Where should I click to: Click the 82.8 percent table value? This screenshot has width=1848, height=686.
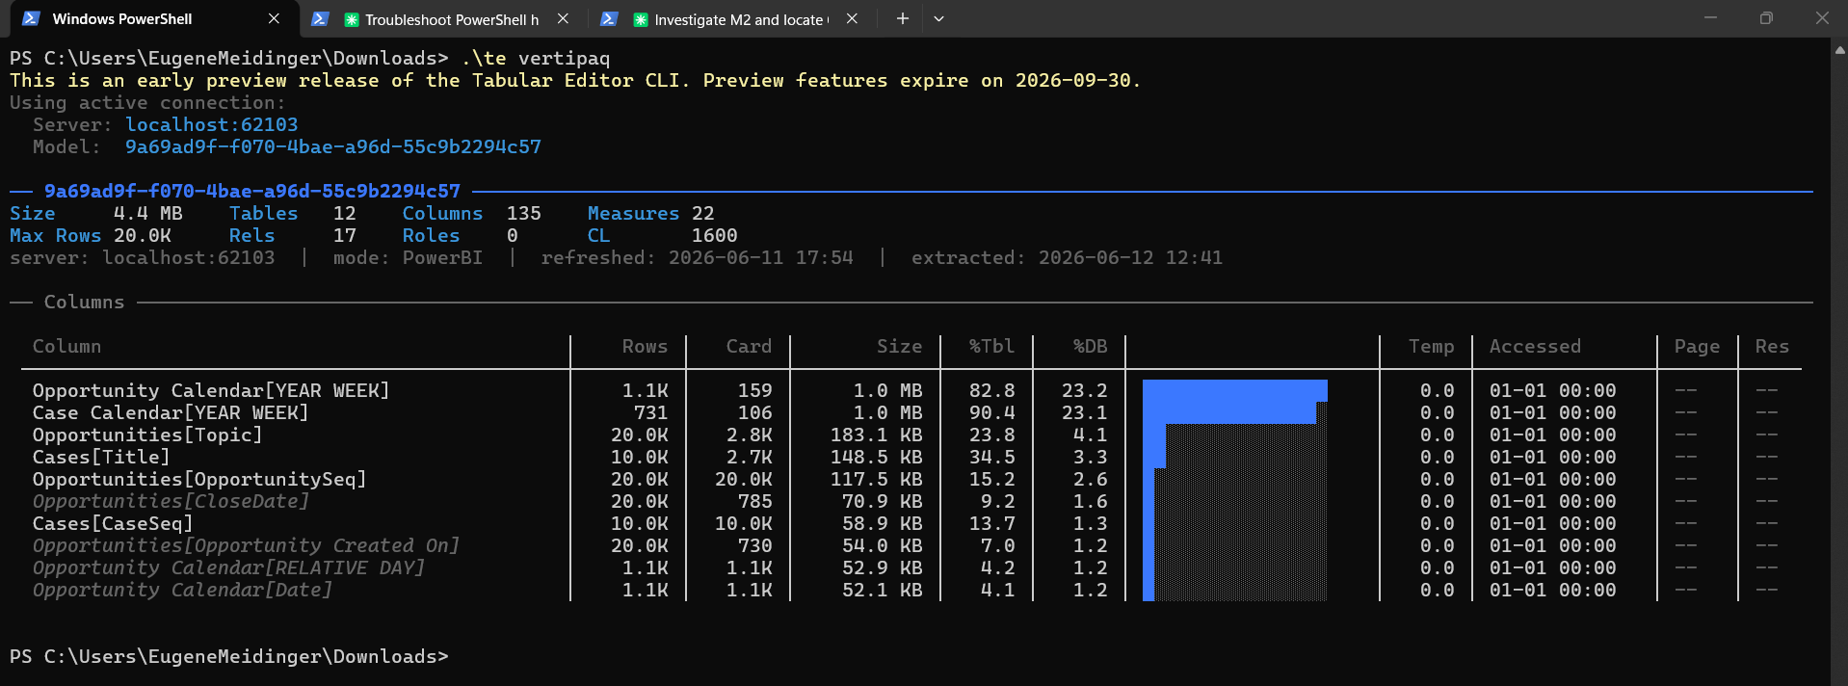coord(991,391)
